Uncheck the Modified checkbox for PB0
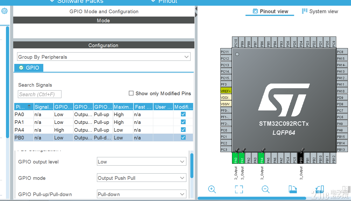This screenshot has width=351, height=201. (183, 137)
